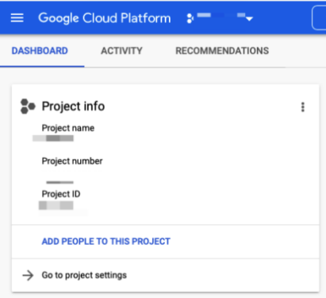The height and width of the screenshot is (298, 326).
Task: Click the arrow icon beside project settings
Action: point(28,275)
